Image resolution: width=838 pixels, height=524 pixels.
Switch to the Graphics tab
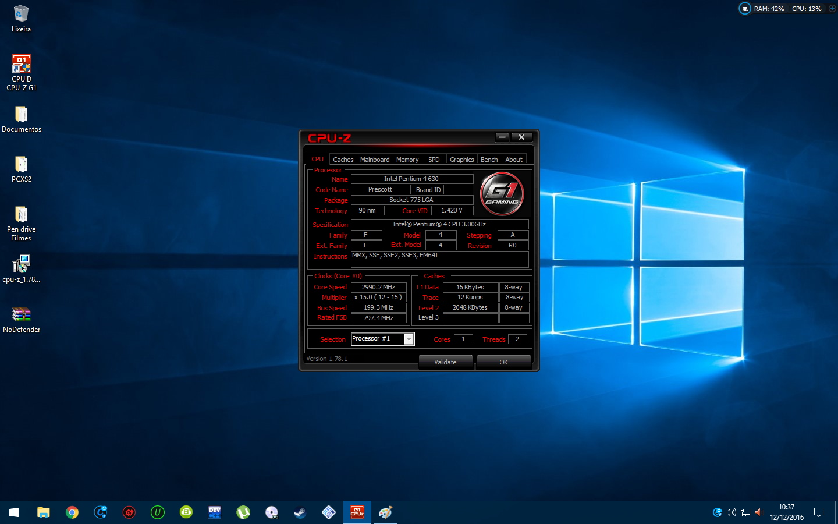tap(461, 160)
